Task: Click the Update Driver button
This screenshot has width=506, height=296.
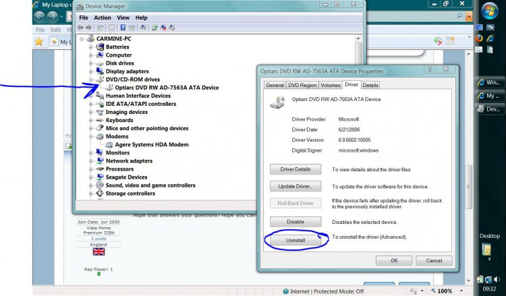Action: pos(296,186)
